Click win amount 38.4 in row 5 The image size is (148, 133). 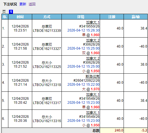144,101
